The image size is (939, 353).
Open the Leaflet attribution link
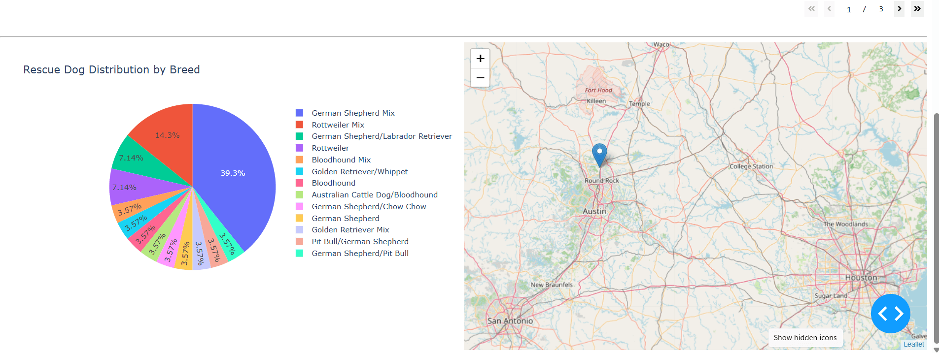pyautogui.click(x=914, y=344)
